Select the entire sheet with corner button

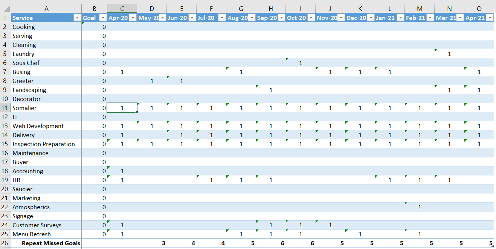tap(5, 9)
